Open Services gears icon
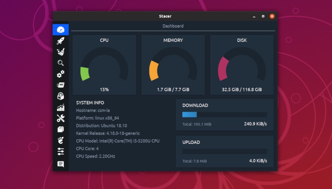332x189 pixels. click(60, 74)
